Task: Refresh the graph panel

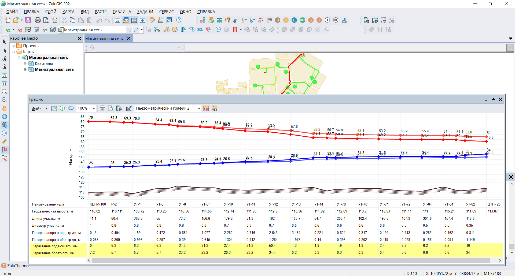Action: 54,108
